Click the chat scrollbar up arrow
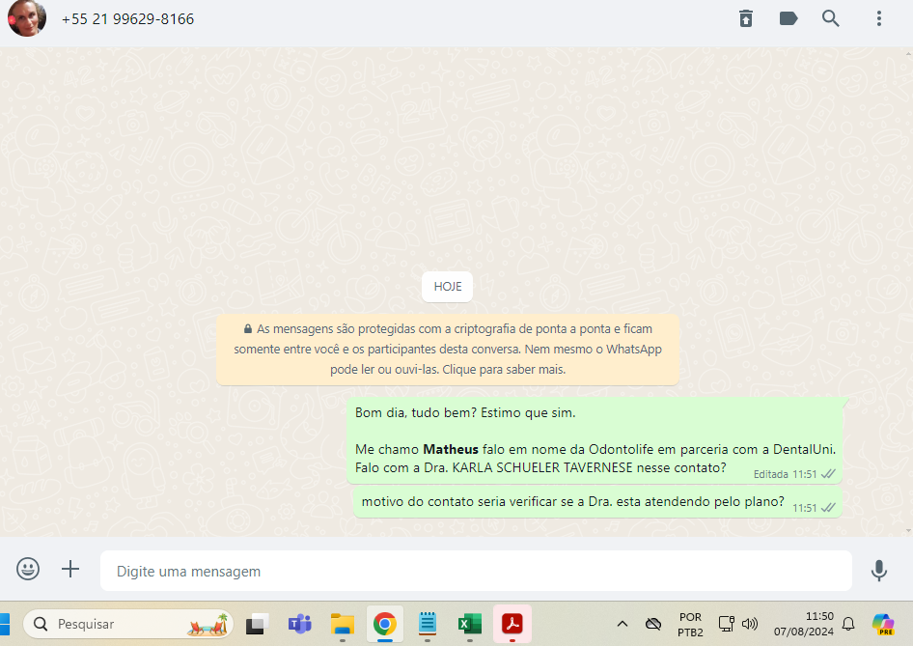The image size is (913, 646). pos(909,54)
